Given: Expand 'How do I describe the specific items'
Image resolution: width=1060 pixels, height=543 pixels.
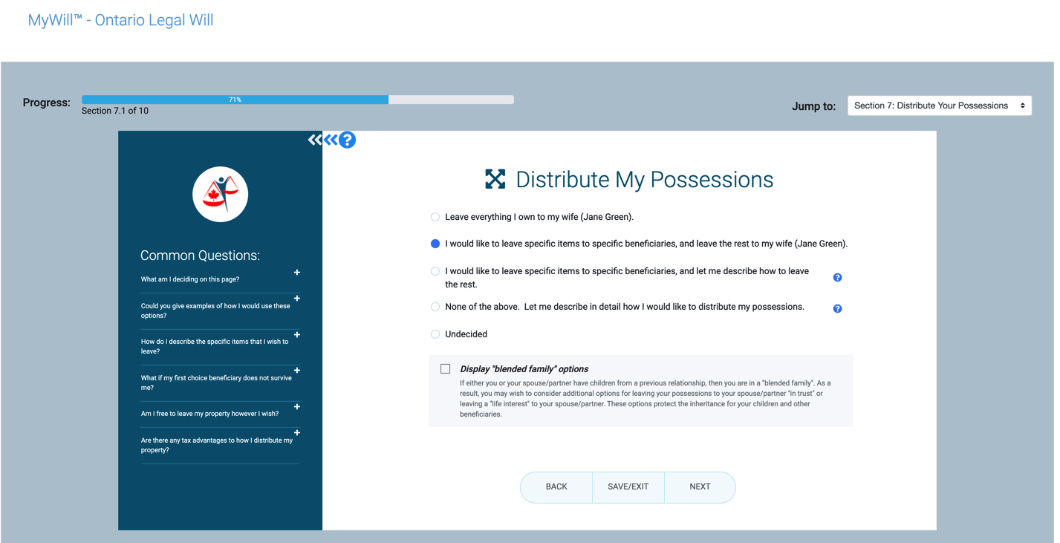Looking at the screenshot, I should click(x=297, y=335).
